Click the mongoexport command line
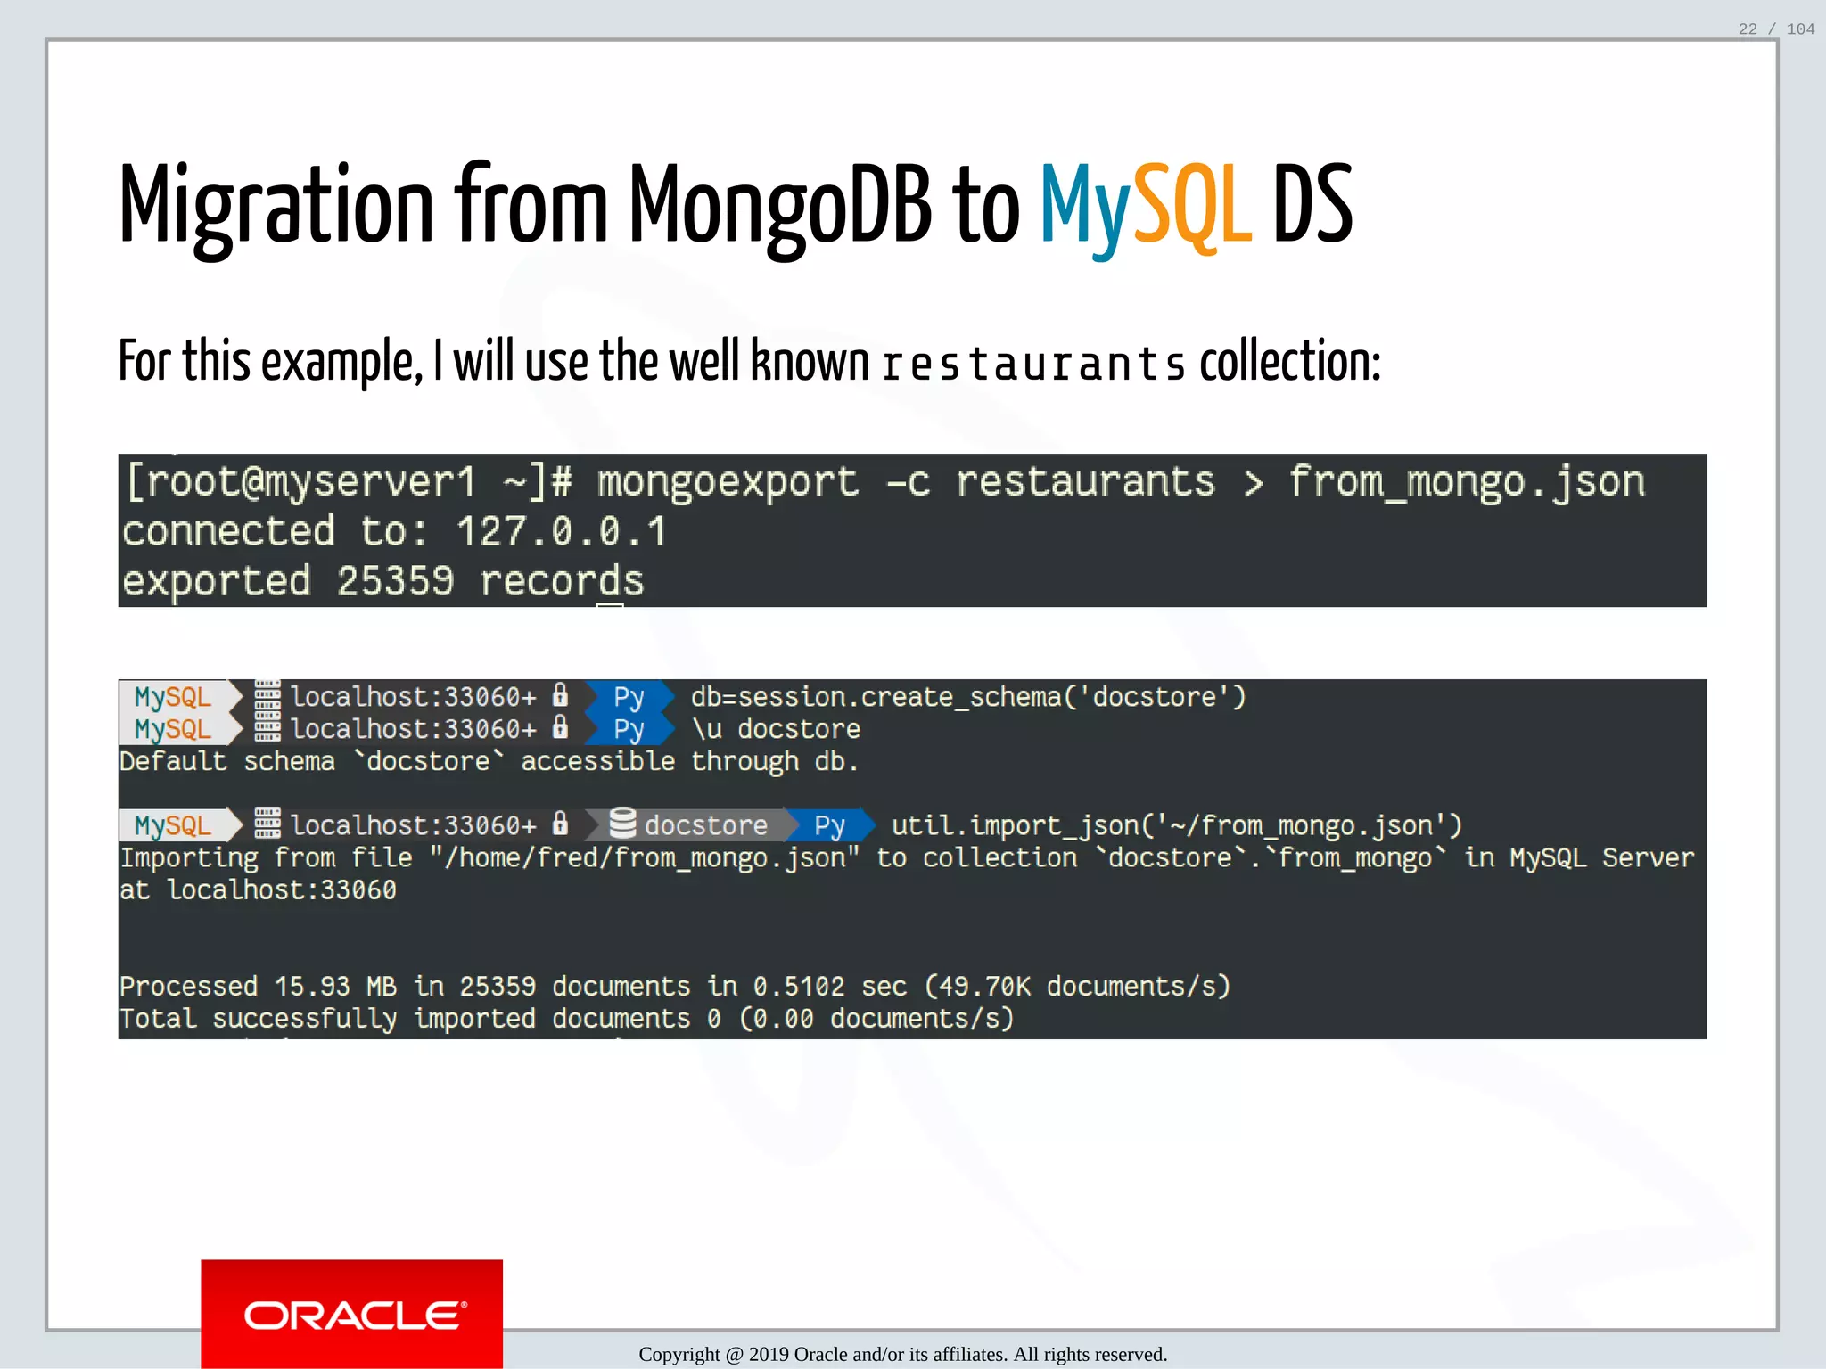1826x1369 pixels. tap(884, 482)
